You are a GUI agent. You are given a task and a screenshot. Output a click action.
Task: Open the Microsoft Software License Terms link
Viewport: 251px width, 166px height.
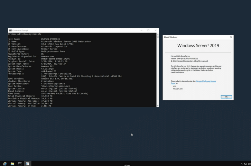(206, 81)
